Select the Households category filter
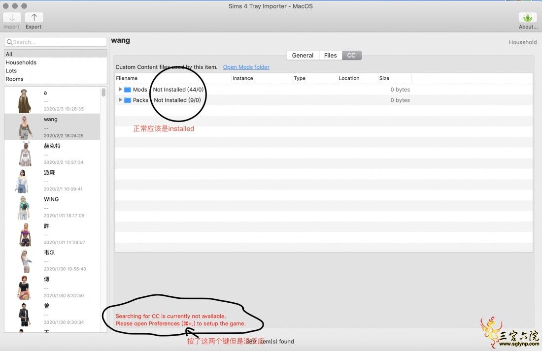Viewport: 542px width, 351px height. click(56, 63)
